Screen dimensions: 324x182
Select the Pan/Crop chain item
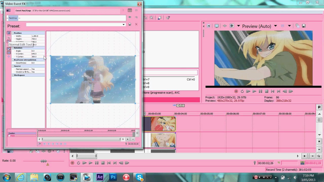[13, 18]
